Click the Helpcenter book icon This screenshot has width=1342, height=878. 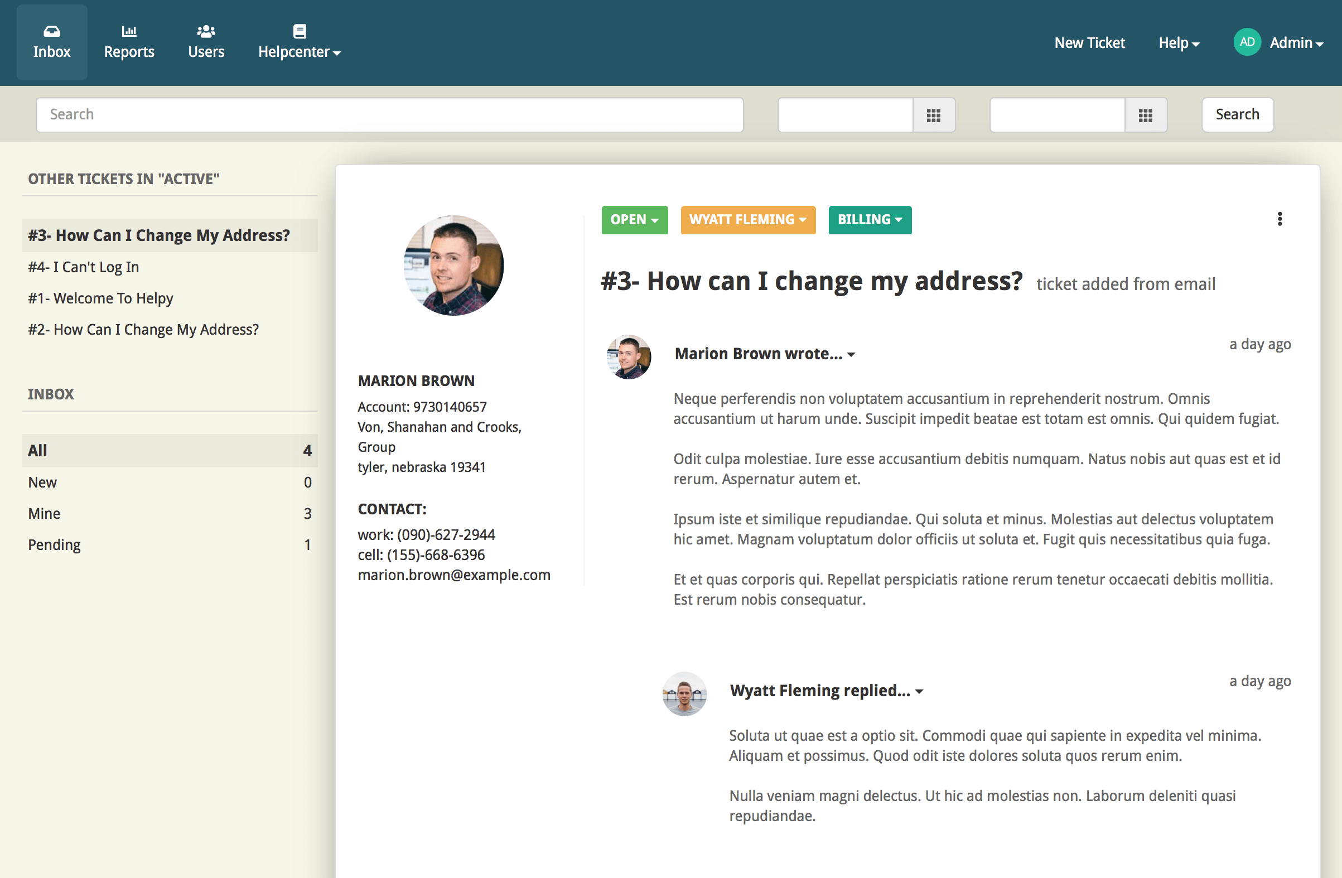(x=300, y=31)
